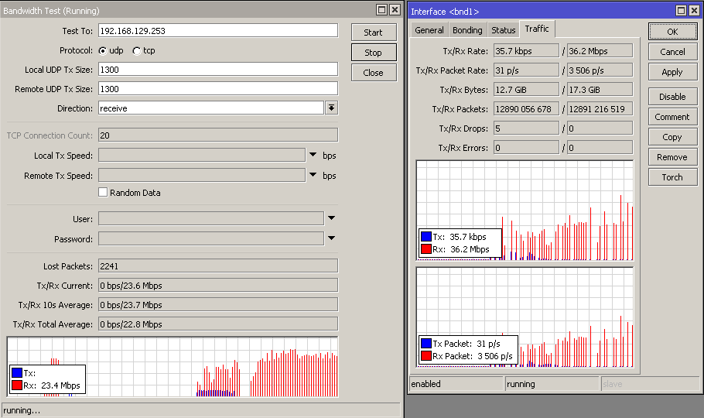Expand the Password field arrow
Screen dimensions: 704x418
click(331, 238)
